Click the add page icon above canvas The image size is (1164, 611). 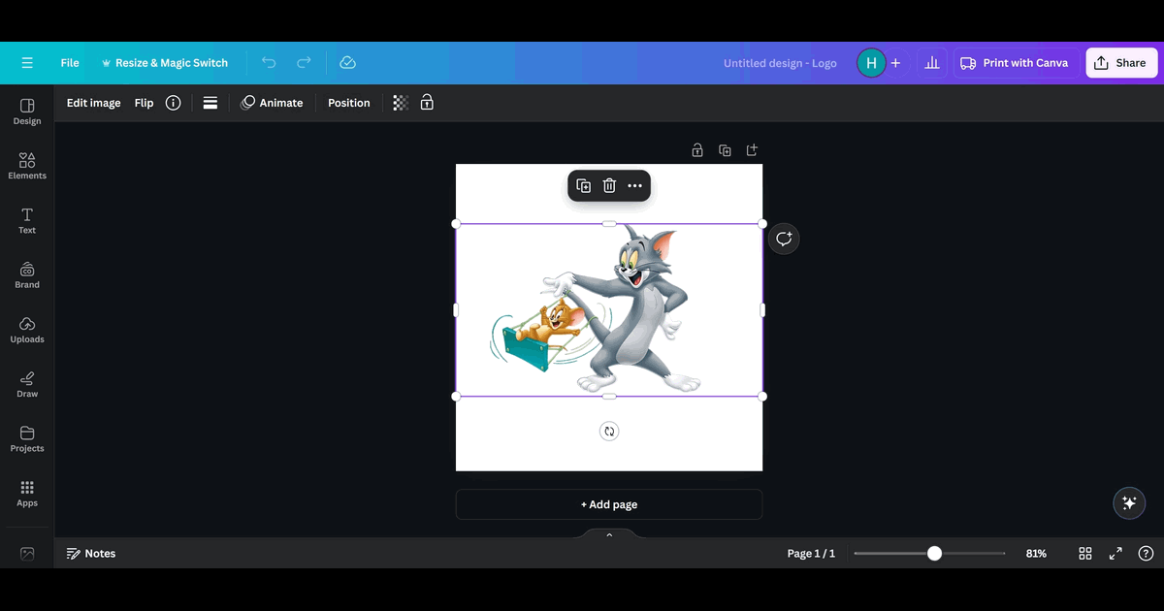point(752,150)
